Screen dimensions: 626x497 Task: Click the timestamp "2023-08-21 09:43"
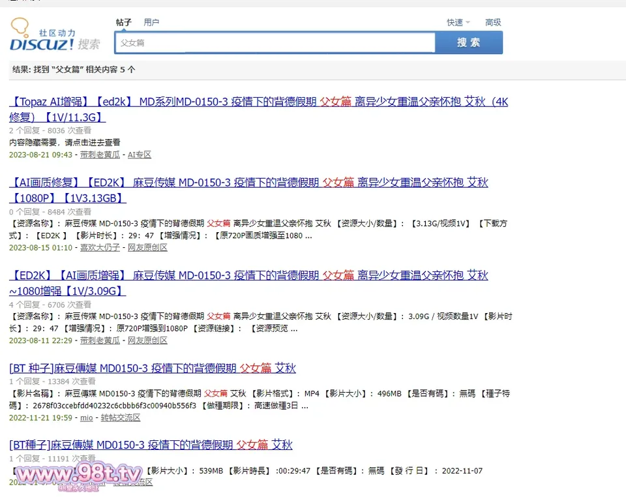pos(40,155)
